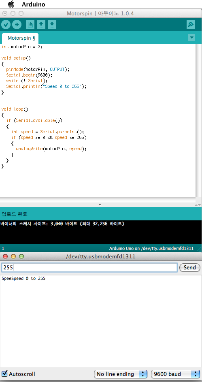Click the Verify checkmark icon

click(6, 25)
